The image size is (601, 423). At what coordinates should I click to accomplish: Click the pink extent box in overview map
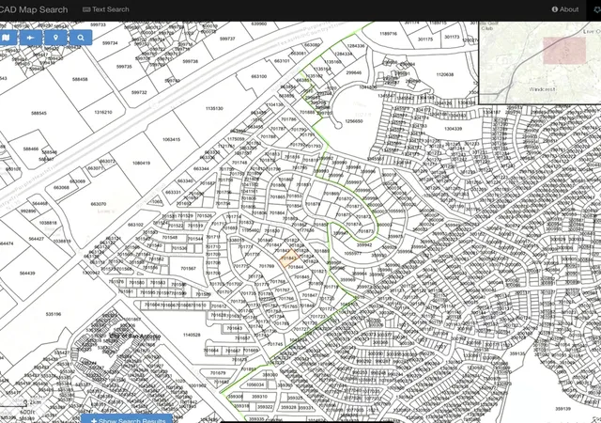[x=564, y=50]
